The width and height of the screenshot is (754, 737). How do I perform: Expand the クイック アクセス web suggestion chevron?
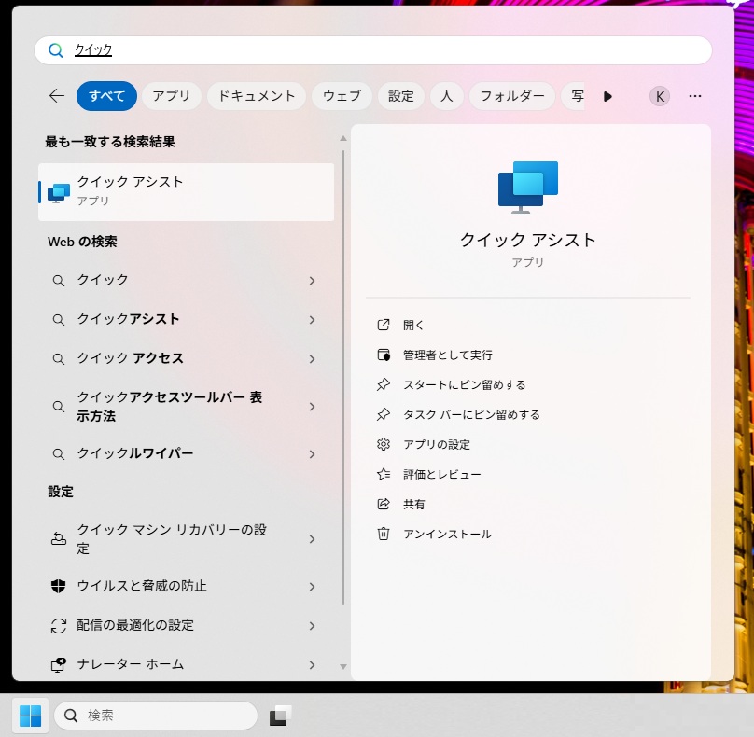tap(312, 358)
